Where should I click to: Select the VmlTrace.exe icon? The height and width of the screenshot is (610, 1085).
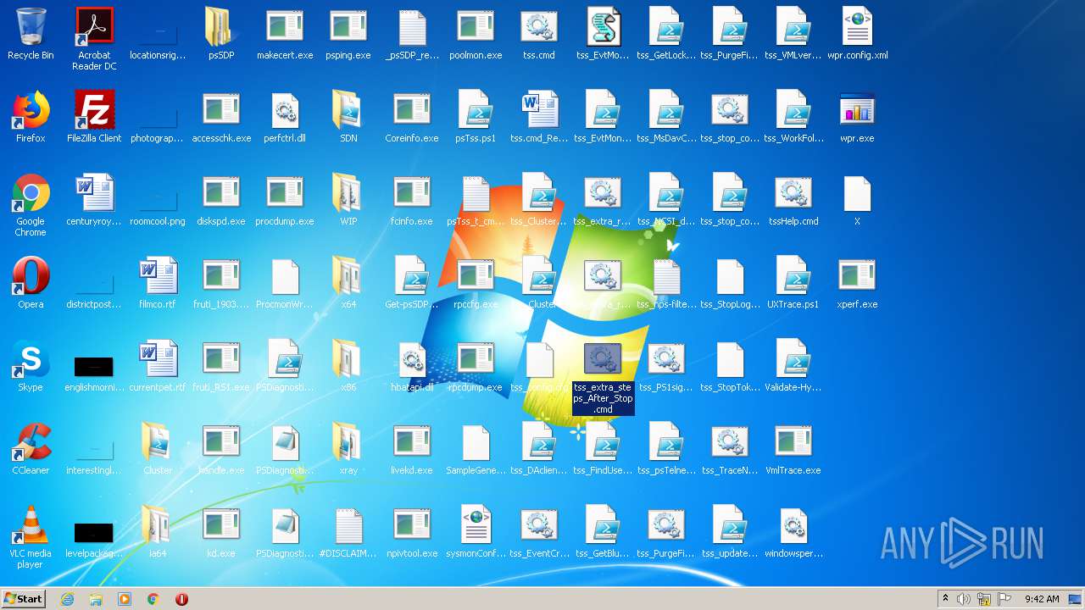tap(793, 449)
